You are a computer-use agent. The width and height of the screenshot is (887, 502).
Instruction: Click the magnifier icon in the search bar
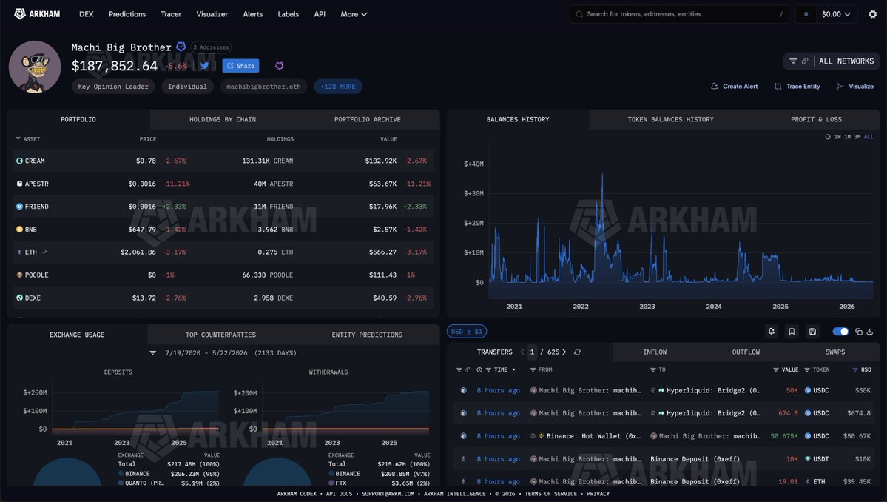pyautogui.click(x=579, y=14)
